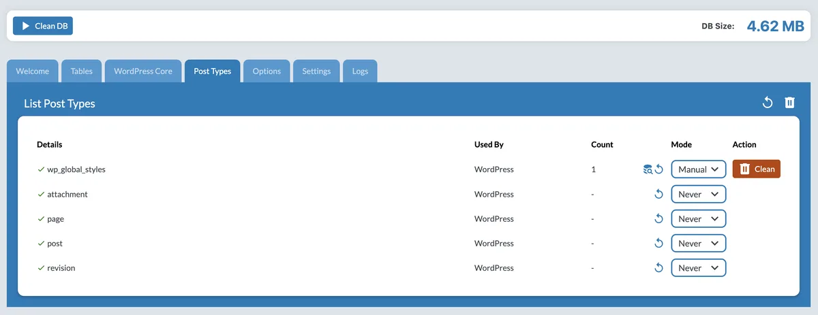The height and width of the screenshot is (315, 818).
Task: Click the Details column header
Action: [50, 144]
